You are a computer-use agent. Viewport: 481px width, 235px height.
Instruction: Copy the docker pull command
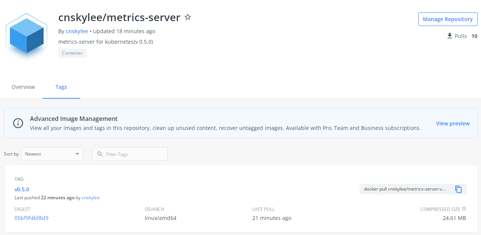point(459,189)
